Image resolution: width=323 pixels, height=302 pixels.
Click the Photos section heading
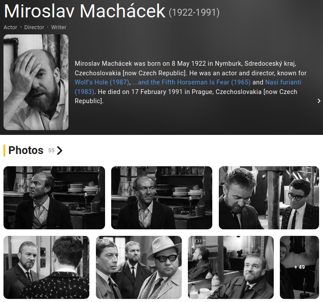pos(26,150)
